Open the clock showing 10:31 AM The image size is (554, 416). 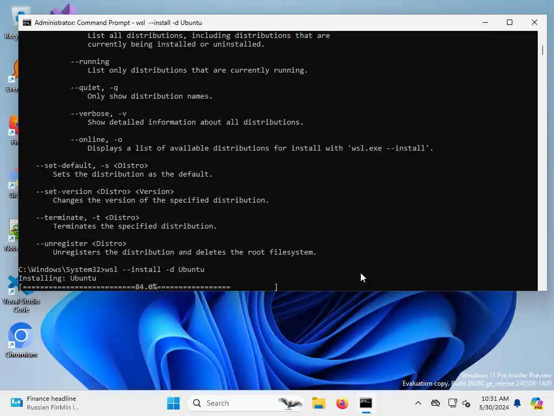tap(494, 403)
